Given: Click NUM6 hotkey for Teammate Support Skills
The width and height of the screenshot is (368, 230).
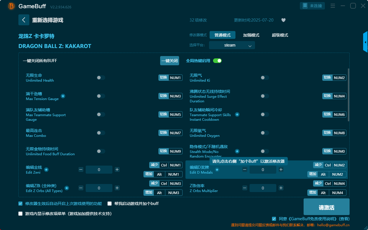Looking at the screenshot, I should [339, 114].
